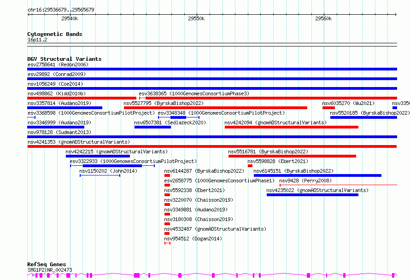Screen dimensions: 410x280
Task: Select the nsv9428 (Perry2008) label
Action: [x=305, y=181]
